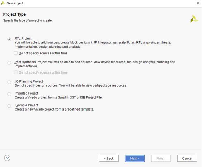The width and height of the screenshot is (202, 167).
Task: Enable 'Do not specify sources' under RTL Project
Action: [x=16, y=53]
